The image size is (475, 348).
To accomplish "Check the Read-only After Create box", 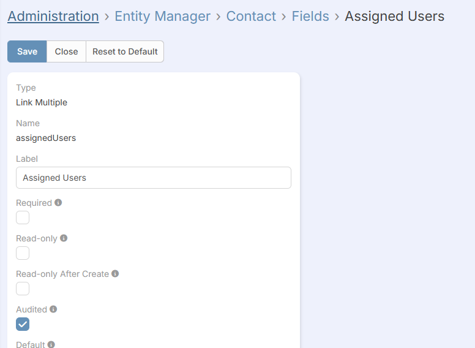I will pyautogui.click(x=23, y=289).
